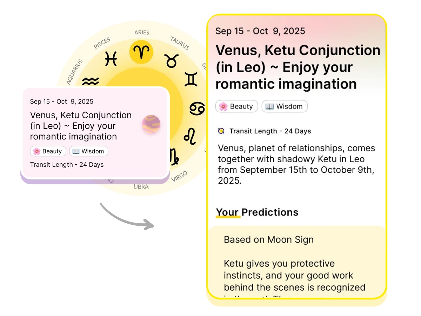Click the transit length cycle icon

click(x=221, y=131)
